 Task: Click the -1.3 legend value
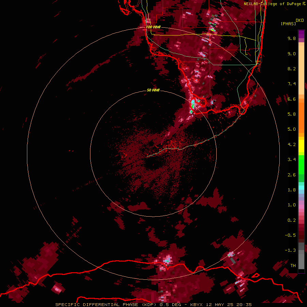coord(290,250)
